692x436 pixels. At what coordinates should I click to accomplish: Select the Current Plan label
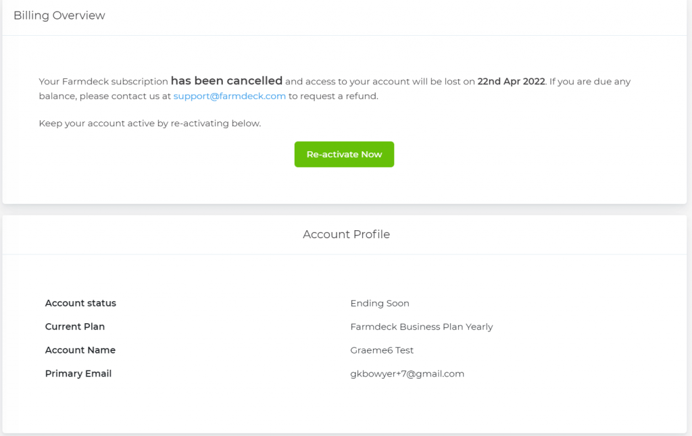[x=75, y=327]
